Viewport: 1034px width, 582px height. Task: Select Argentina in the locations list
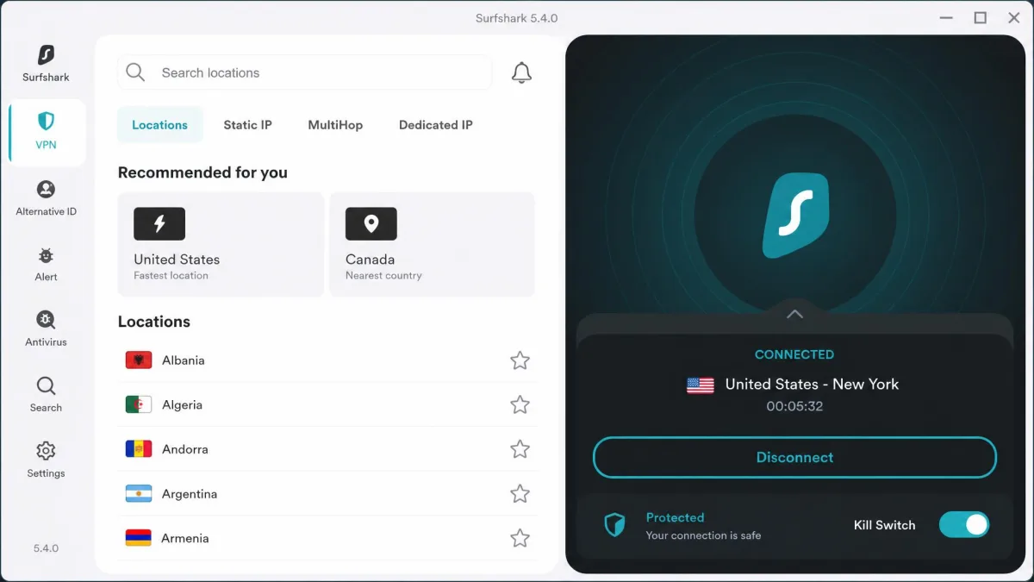click(x=327, y=494)
